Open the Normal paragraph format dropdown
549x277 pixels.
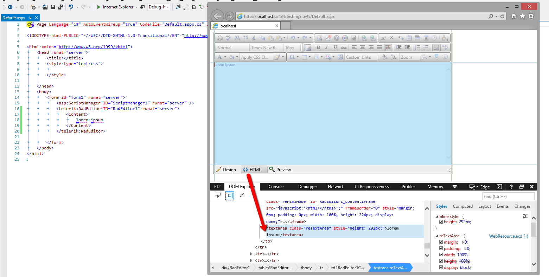pos(232,47)
